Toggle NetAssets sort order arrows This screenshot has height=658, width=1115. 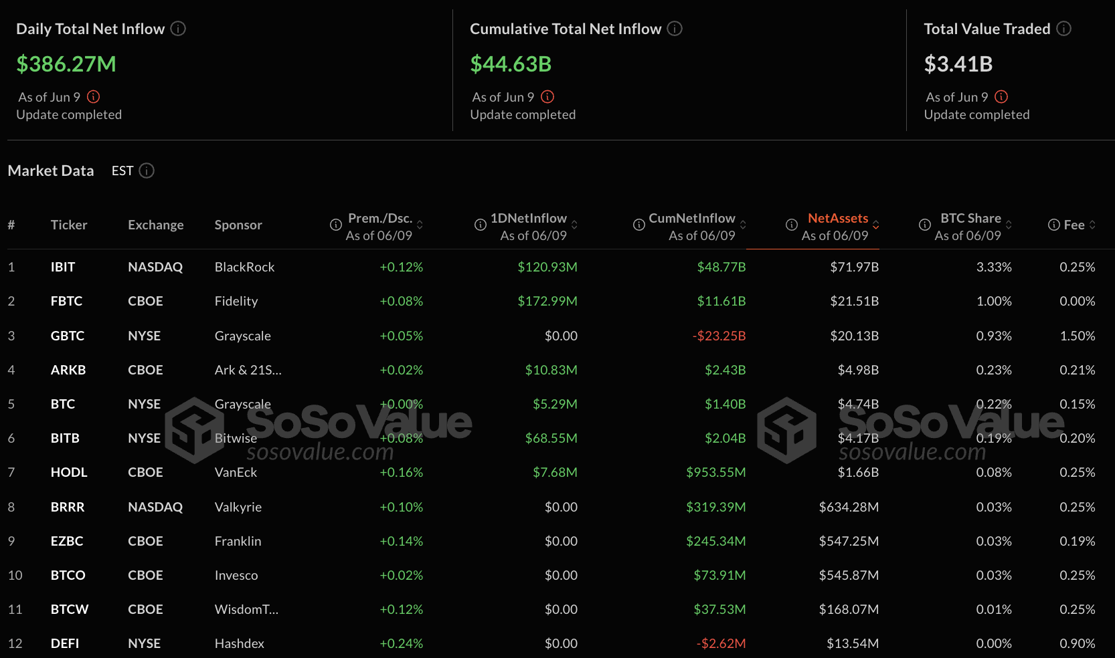875,225
